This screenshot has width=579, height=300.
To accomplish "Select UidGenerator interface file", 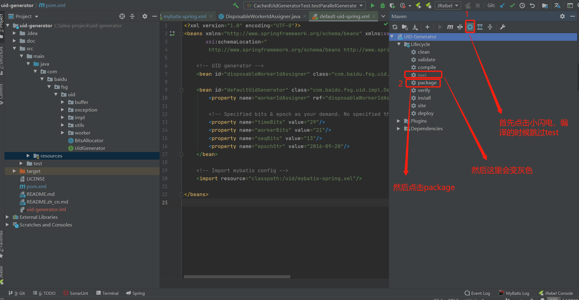I will [90, 148].
